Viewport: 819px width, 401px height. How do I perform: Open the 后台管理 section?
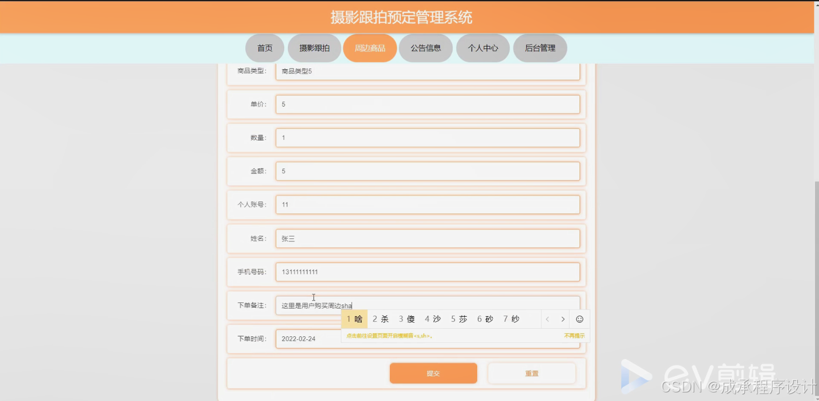tap(540, 48)
